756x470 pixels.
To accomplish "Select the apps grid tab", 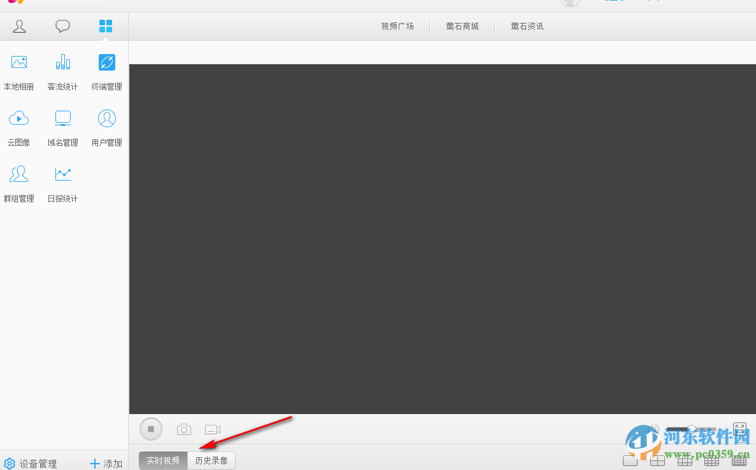I will point(106,26).
